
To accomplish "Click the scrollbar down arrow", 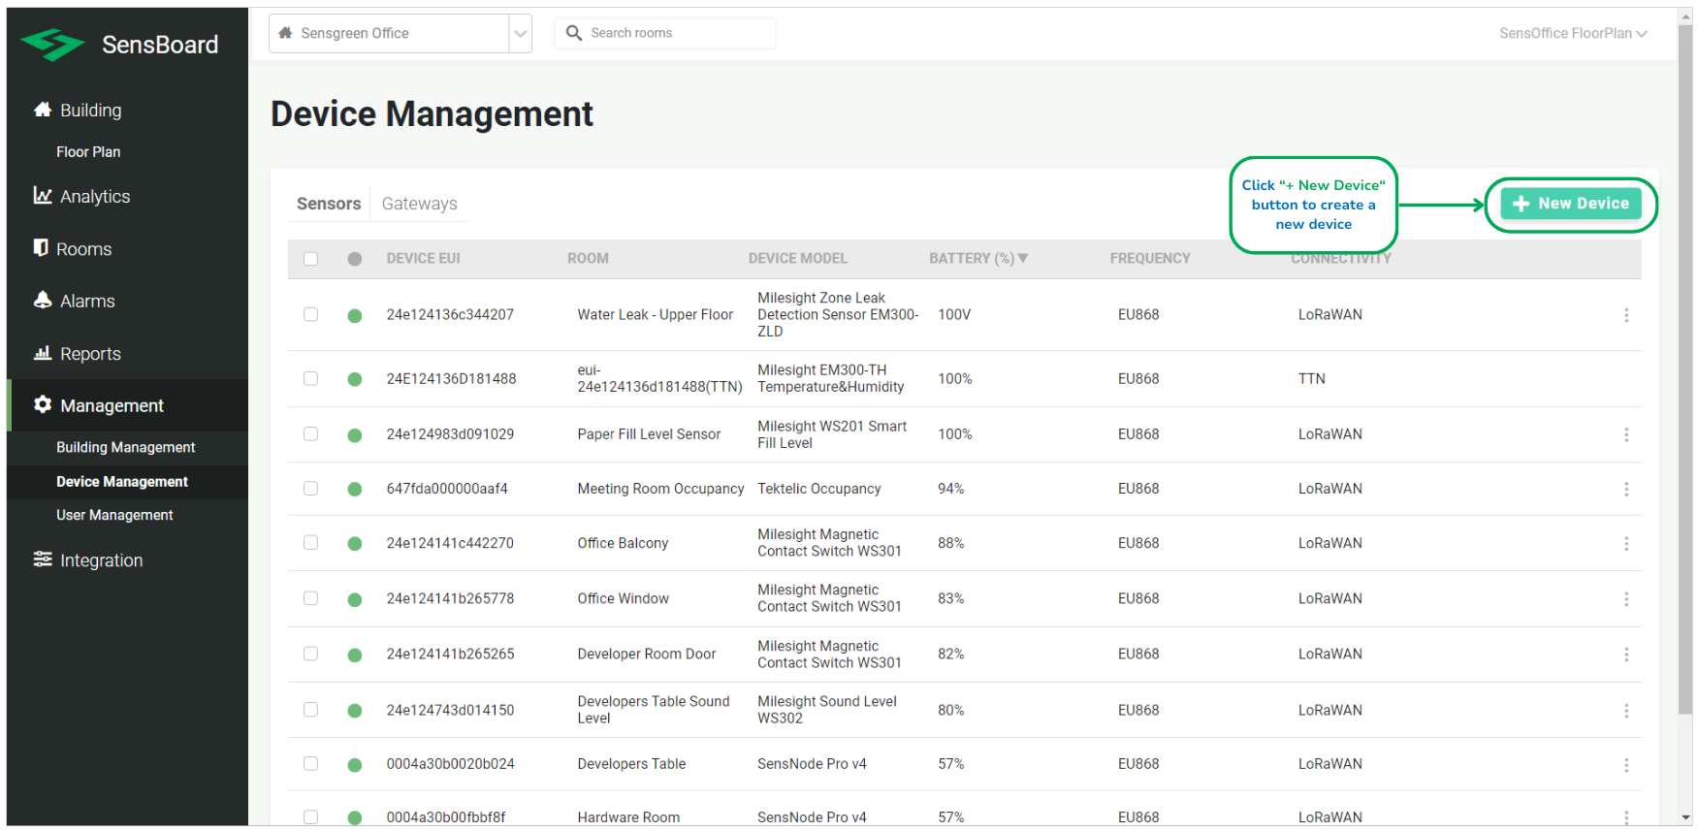I will [x=1685, y=817].
